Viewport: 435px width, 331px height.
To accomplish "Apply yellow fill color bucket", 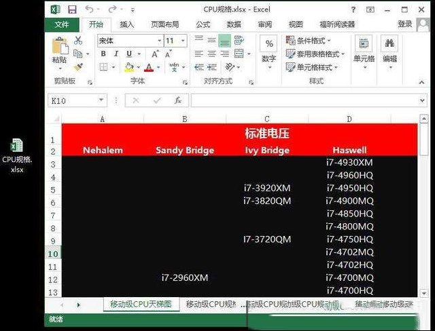I will coord(129,67).
